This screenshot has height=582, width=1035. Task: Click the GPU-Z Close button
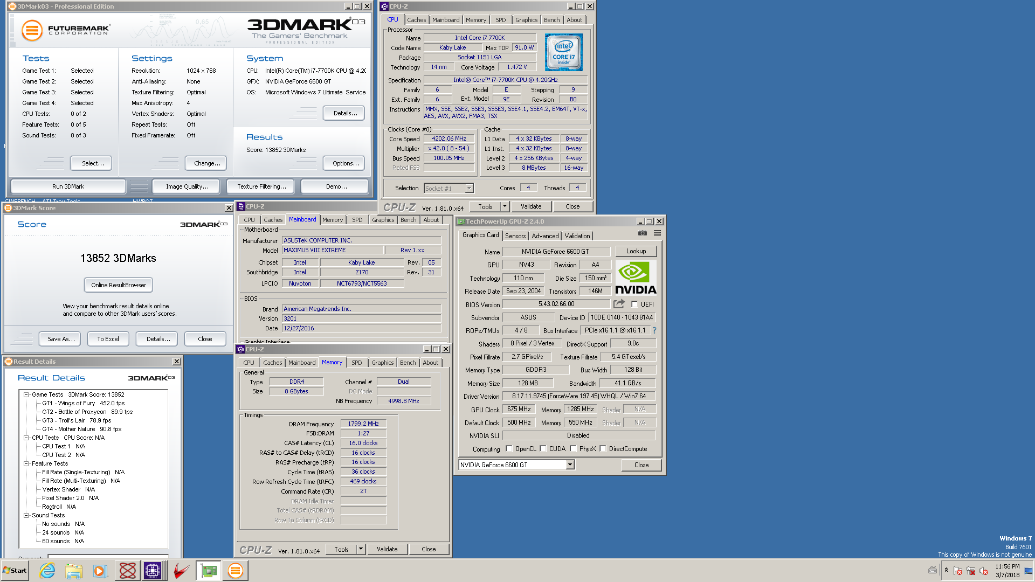coord(641,465)
